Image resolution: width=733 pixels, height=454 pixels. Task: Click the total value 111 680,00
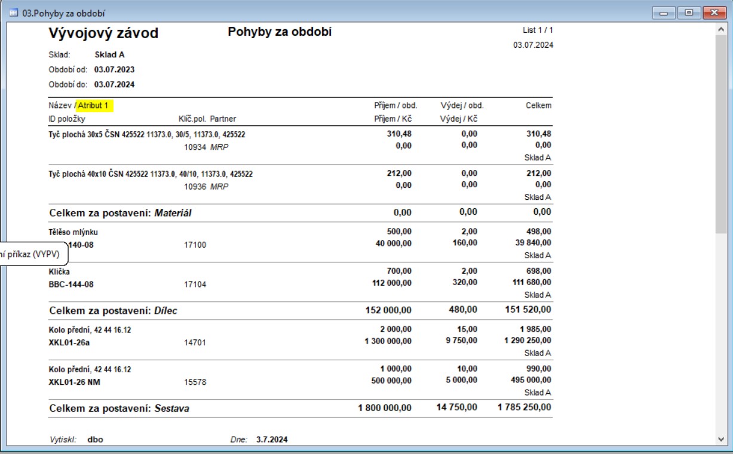point(532,282)
